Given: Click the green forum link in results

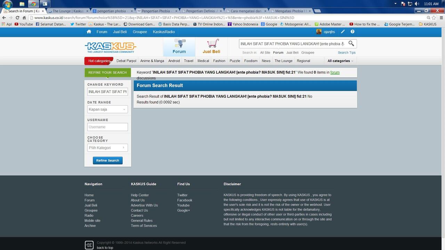Looking at the screenshot, I should click(x=335, y=72).
